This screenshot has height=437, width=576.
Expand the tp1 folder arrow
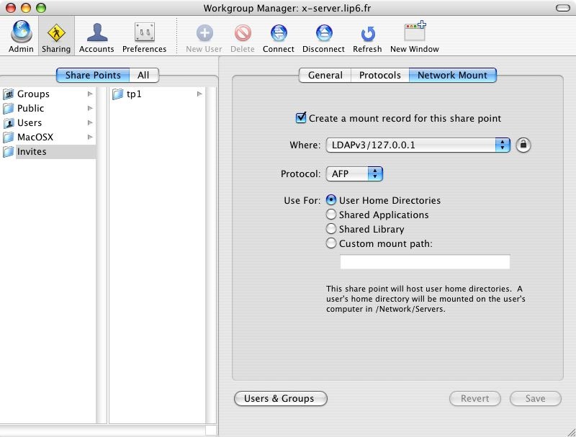[x=199, y=94]
